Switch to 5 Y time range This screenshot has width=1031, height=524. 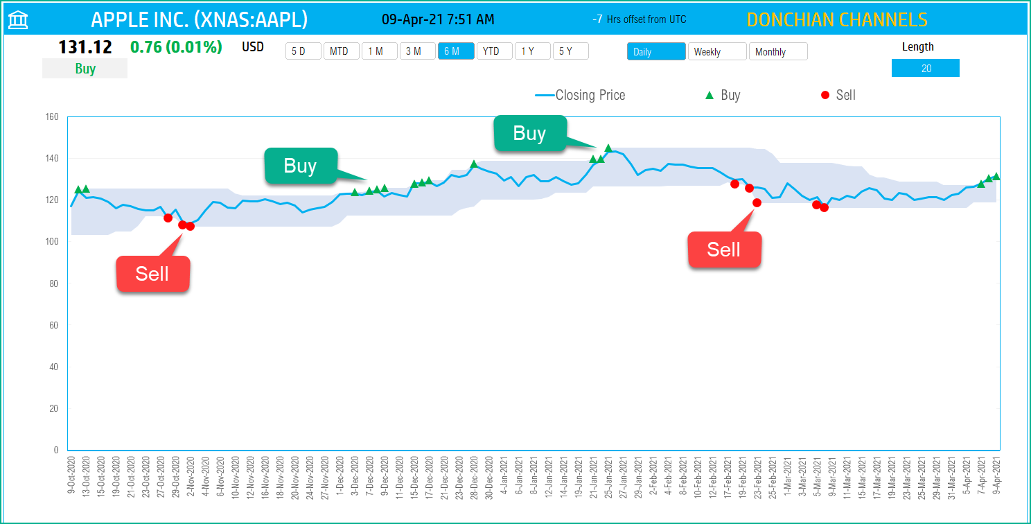pyautogui.click(x=571, y=51)
